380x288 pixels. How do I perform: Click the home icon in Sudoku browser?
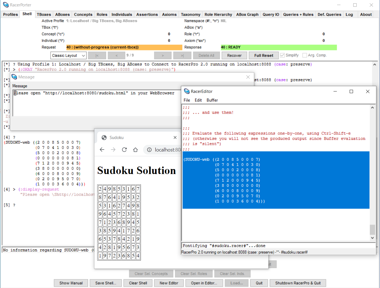point(136,150)
